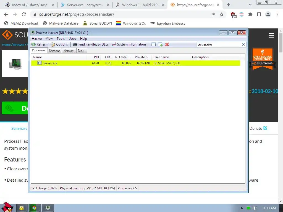Close the sourceforge.net browser tab

tap(218, 5)
